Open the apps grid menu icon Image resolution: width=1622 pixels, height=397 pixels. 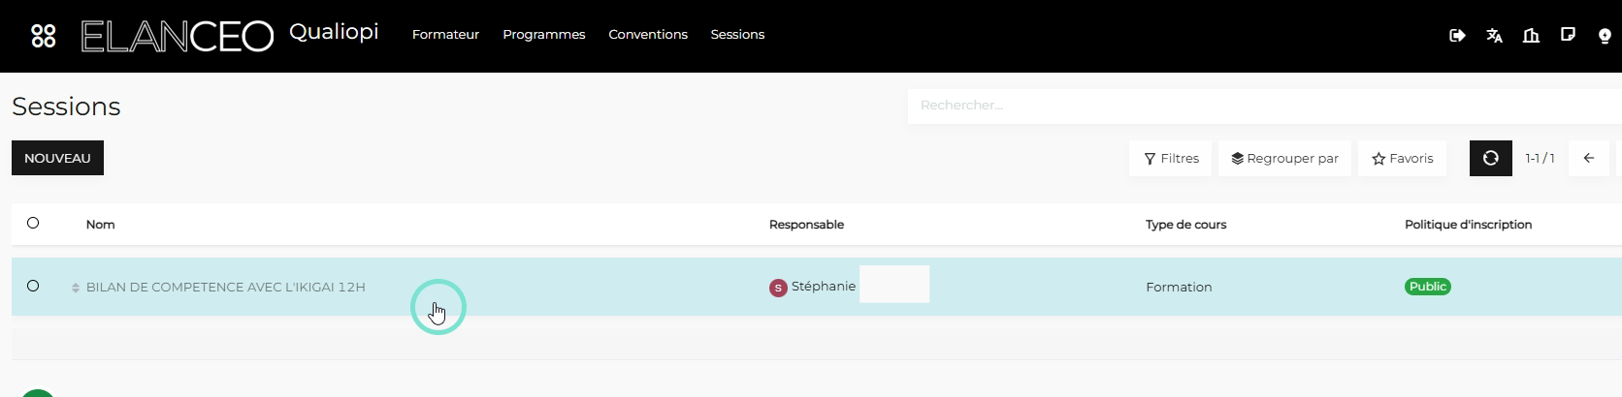pyautogui.click(x=44, y=36)
